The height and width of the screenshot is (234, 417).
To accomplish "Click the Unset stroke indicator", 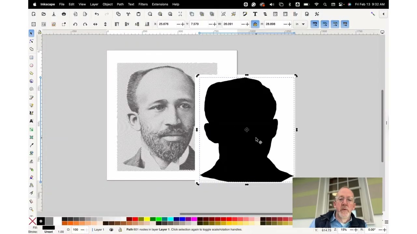I will 49,232.
